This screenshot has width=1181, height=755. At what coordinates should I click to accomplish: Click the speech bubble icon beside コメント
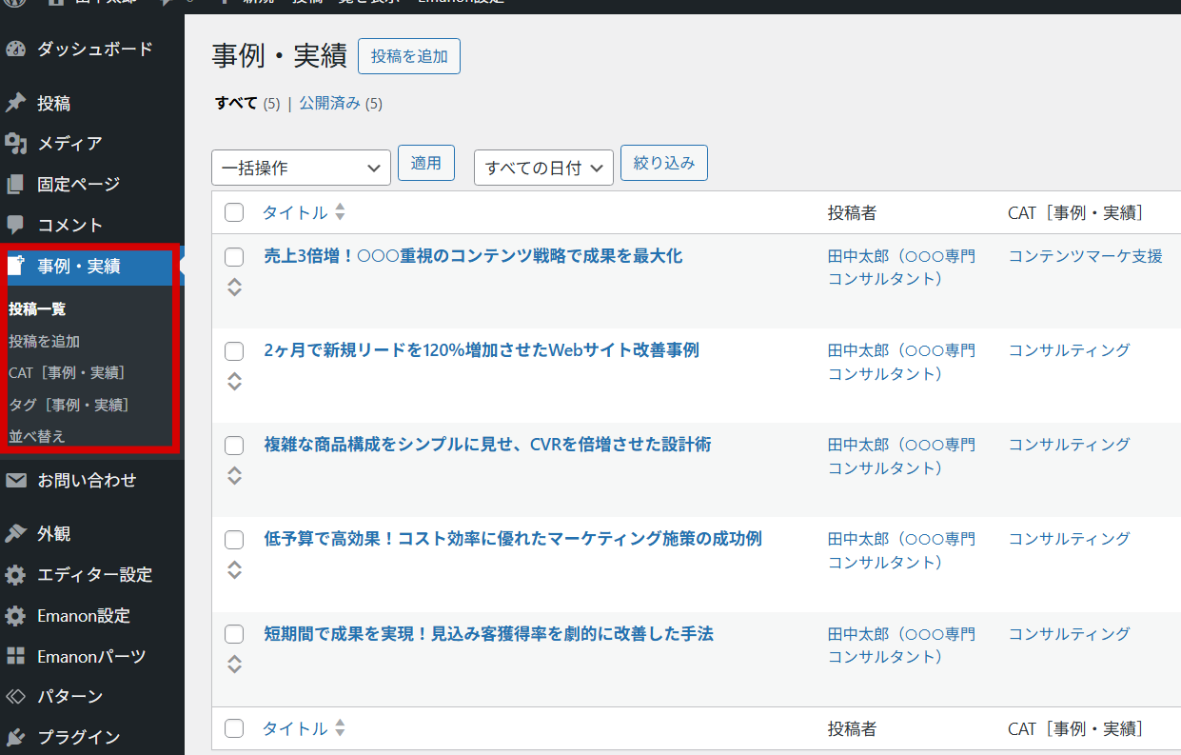pyautogui.click(x=15, y=225)
